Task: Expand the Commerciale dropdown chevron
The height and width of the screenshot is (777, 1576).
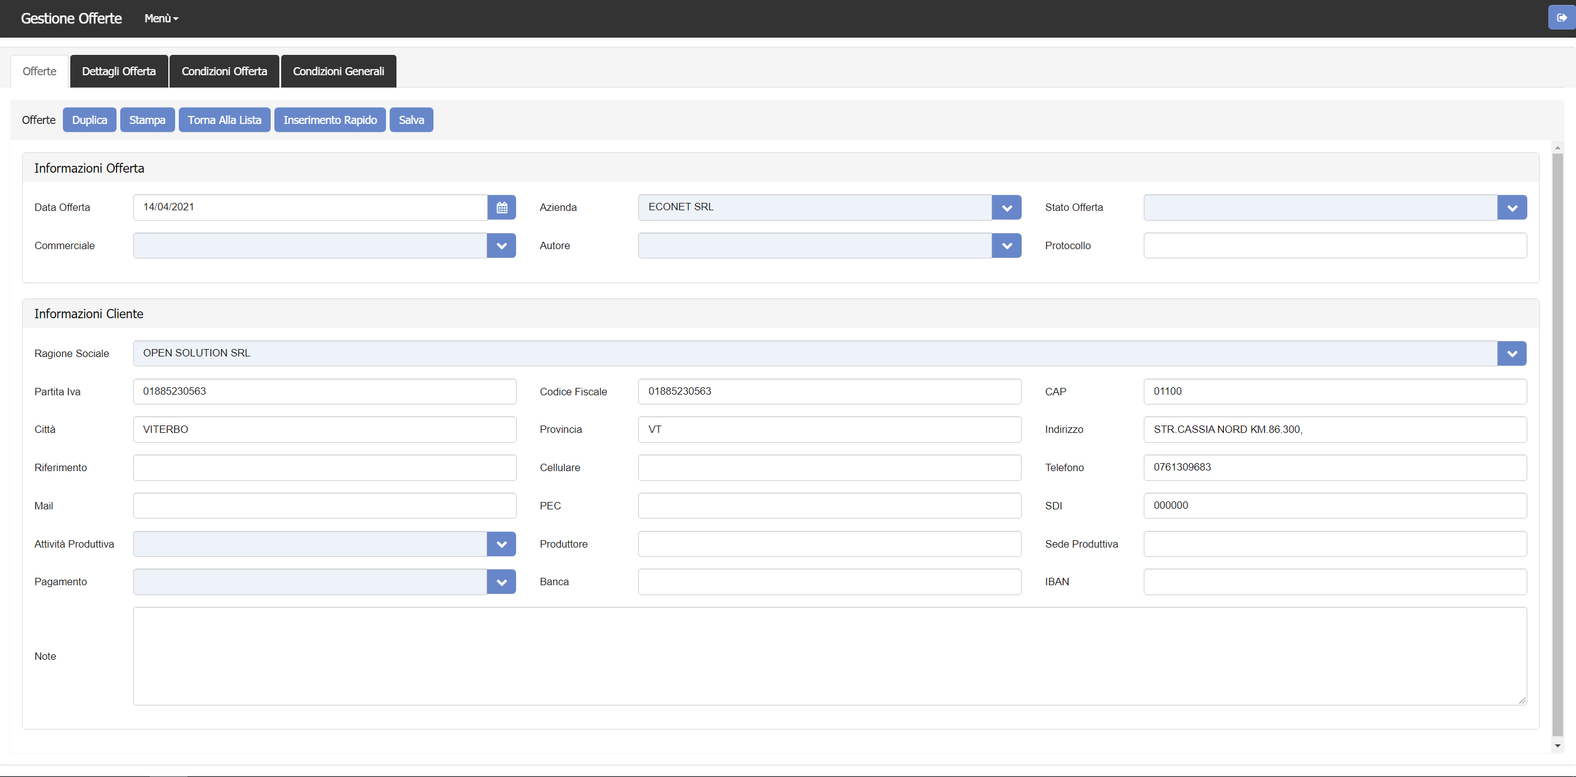Action: tap(501, 245)
